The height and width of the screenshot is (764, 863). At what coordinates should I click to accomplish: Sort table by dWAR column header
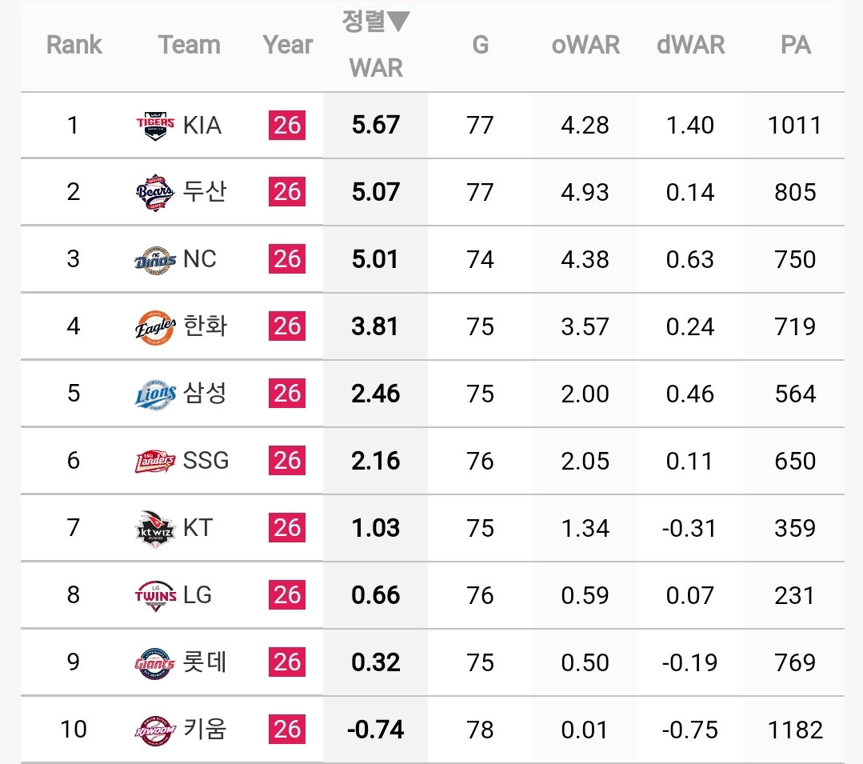click(x=691, y=45)
